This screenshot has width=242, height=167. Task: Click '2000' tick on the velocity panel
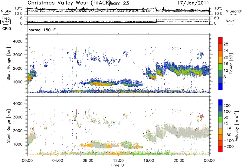[18, 131]
